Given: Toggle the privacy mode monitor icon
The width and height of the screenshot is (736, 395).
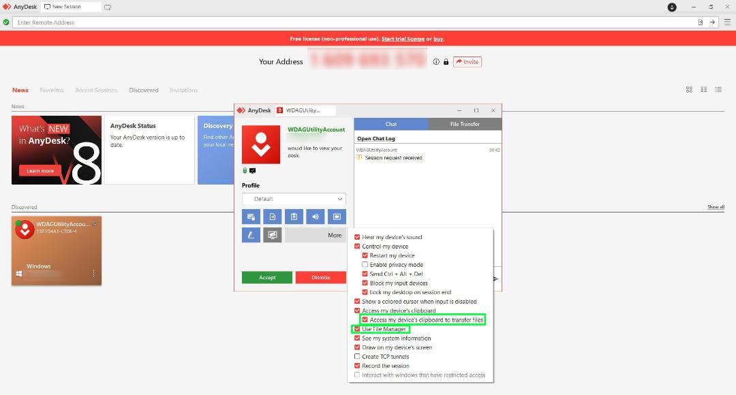Looking at the screenshot, I should click(272, 235).
